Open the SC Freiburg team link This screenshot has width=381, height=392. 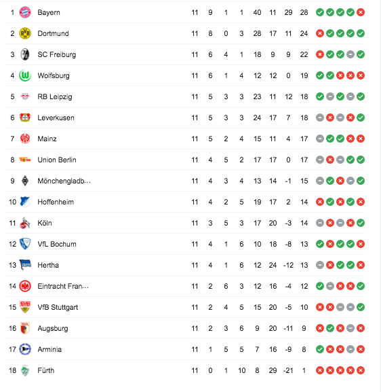pyautogui.click(x=57, y=54)
